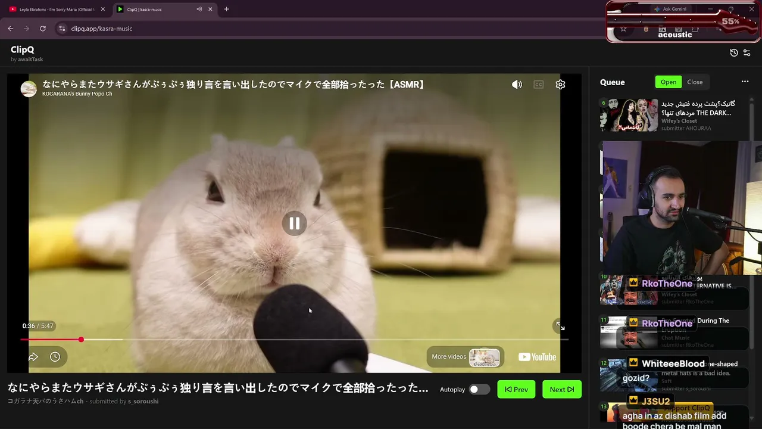Click the share arrow in the player

click(33, 357)
